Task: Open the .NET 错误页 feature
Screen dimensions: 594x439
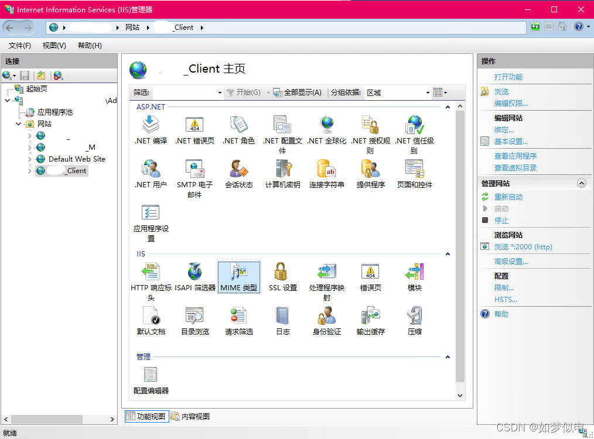Action: pos(194,130)
